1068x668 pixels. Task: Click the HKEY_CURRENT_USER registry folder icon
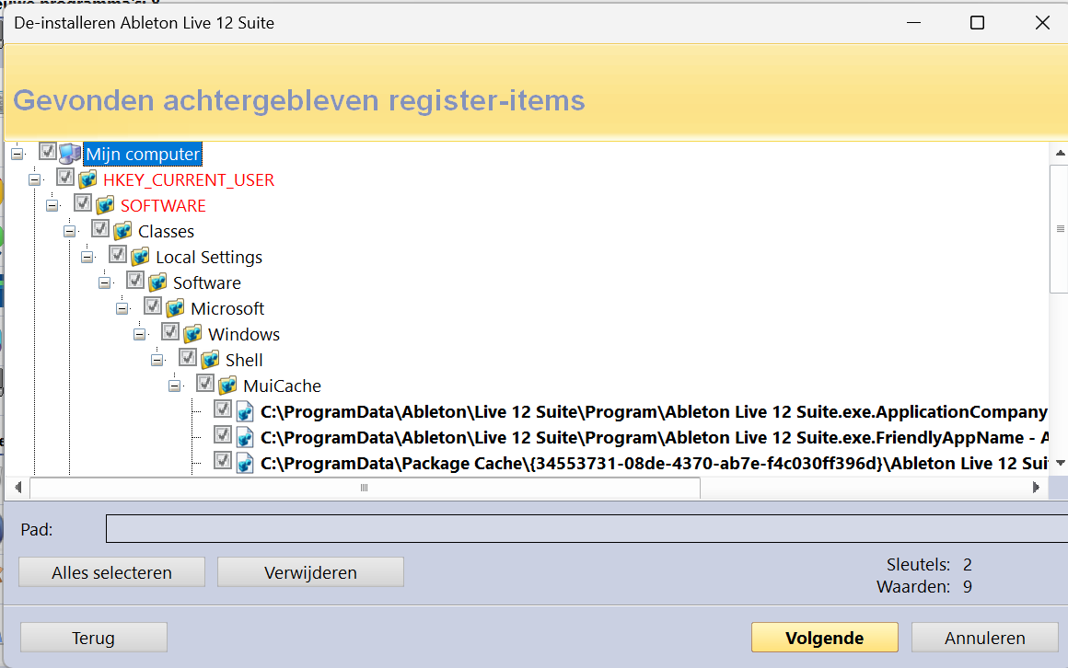click(87, 179)
